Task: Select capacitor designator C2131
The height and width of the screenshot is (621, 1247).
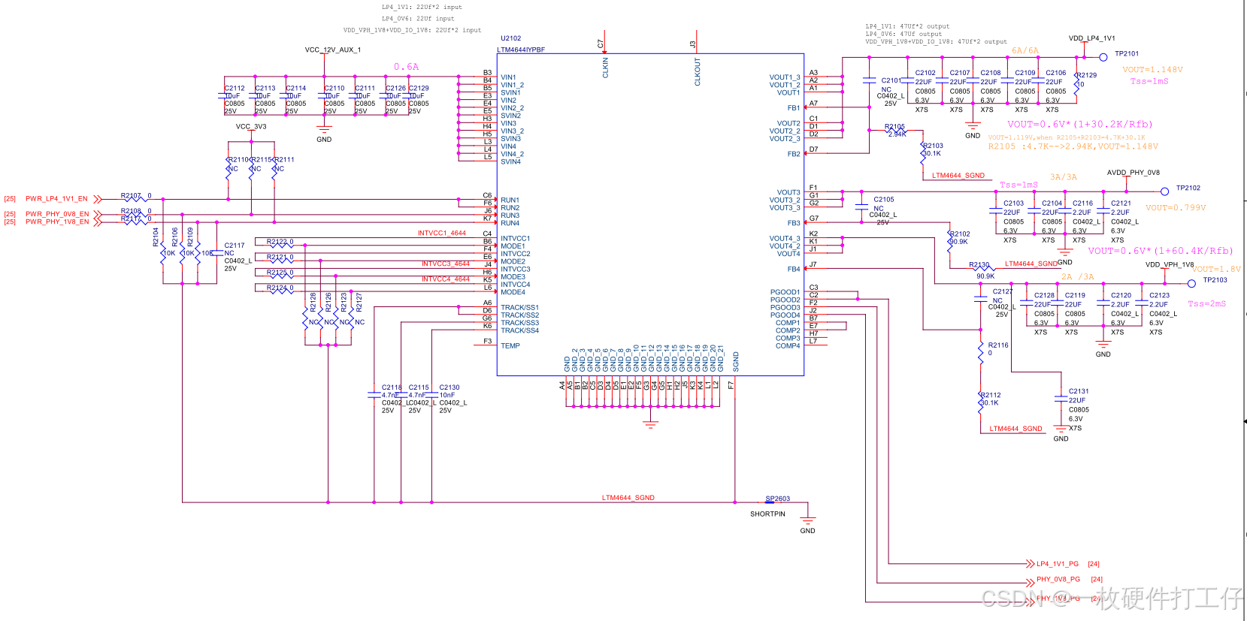Action: point(1079,392)
